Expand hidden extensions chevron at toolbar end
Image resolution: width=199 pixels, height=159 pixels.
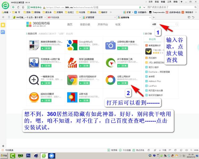[196, 12]
